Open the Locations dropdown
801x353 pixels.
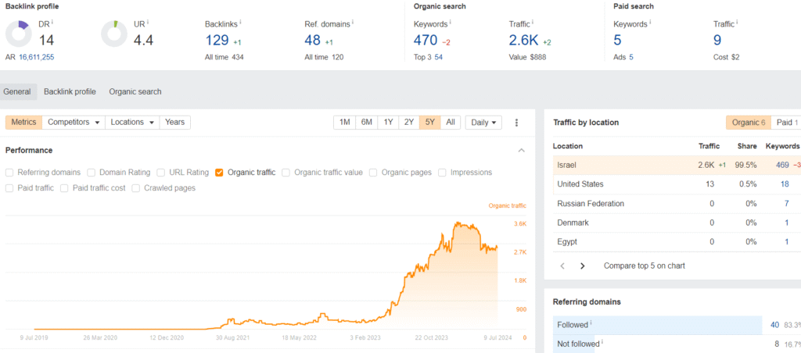pos(131,123)
